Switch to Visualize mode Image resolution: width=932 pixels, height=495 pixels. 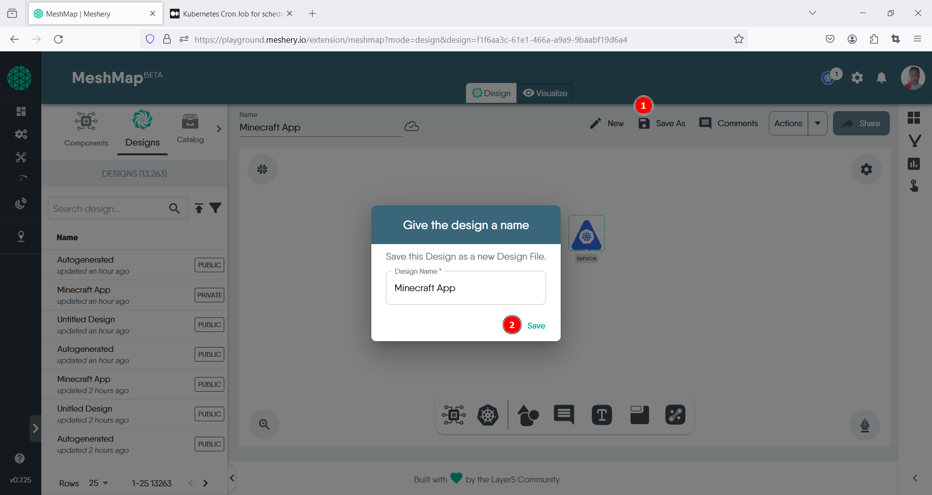[x=545, y=93]
